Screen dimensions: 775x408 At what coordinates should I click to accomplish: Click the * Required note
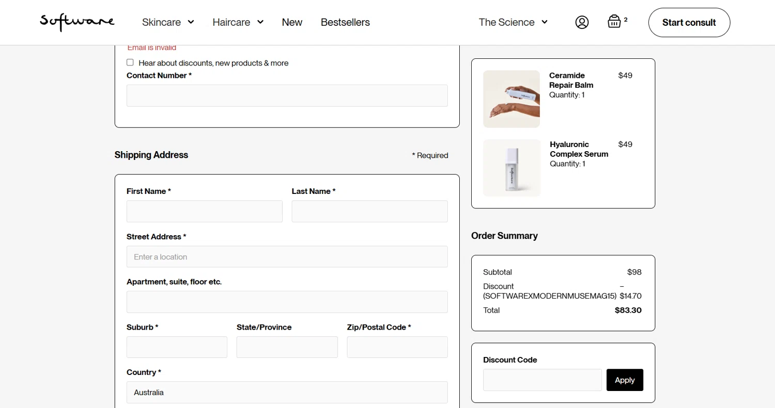pos(430,155)
